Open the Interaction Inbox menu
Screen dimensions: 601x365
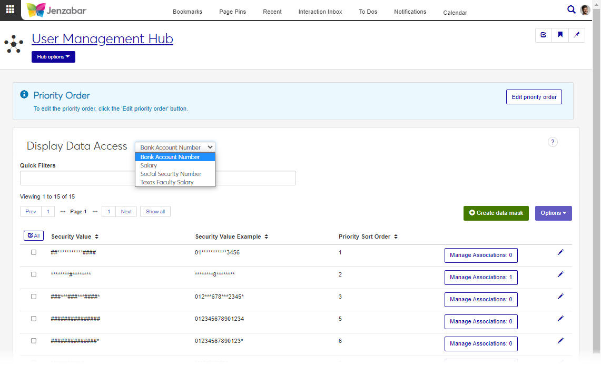point(320,12)
